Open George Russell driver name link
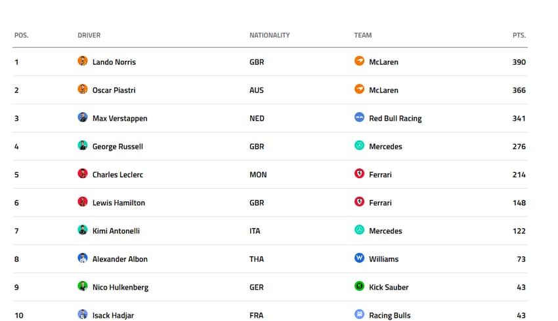Image resolution: width=558 pixels, height=321 pixels. 118,147
